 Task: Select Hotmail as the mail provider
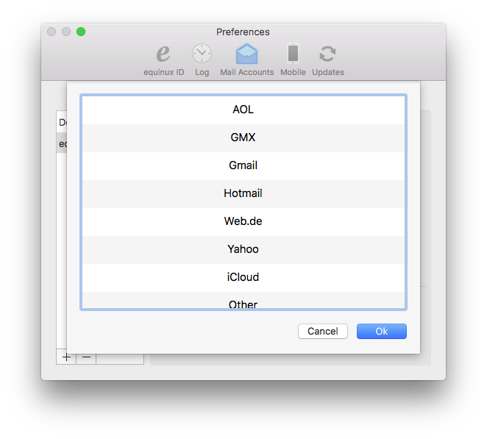(x=243, y=193)
